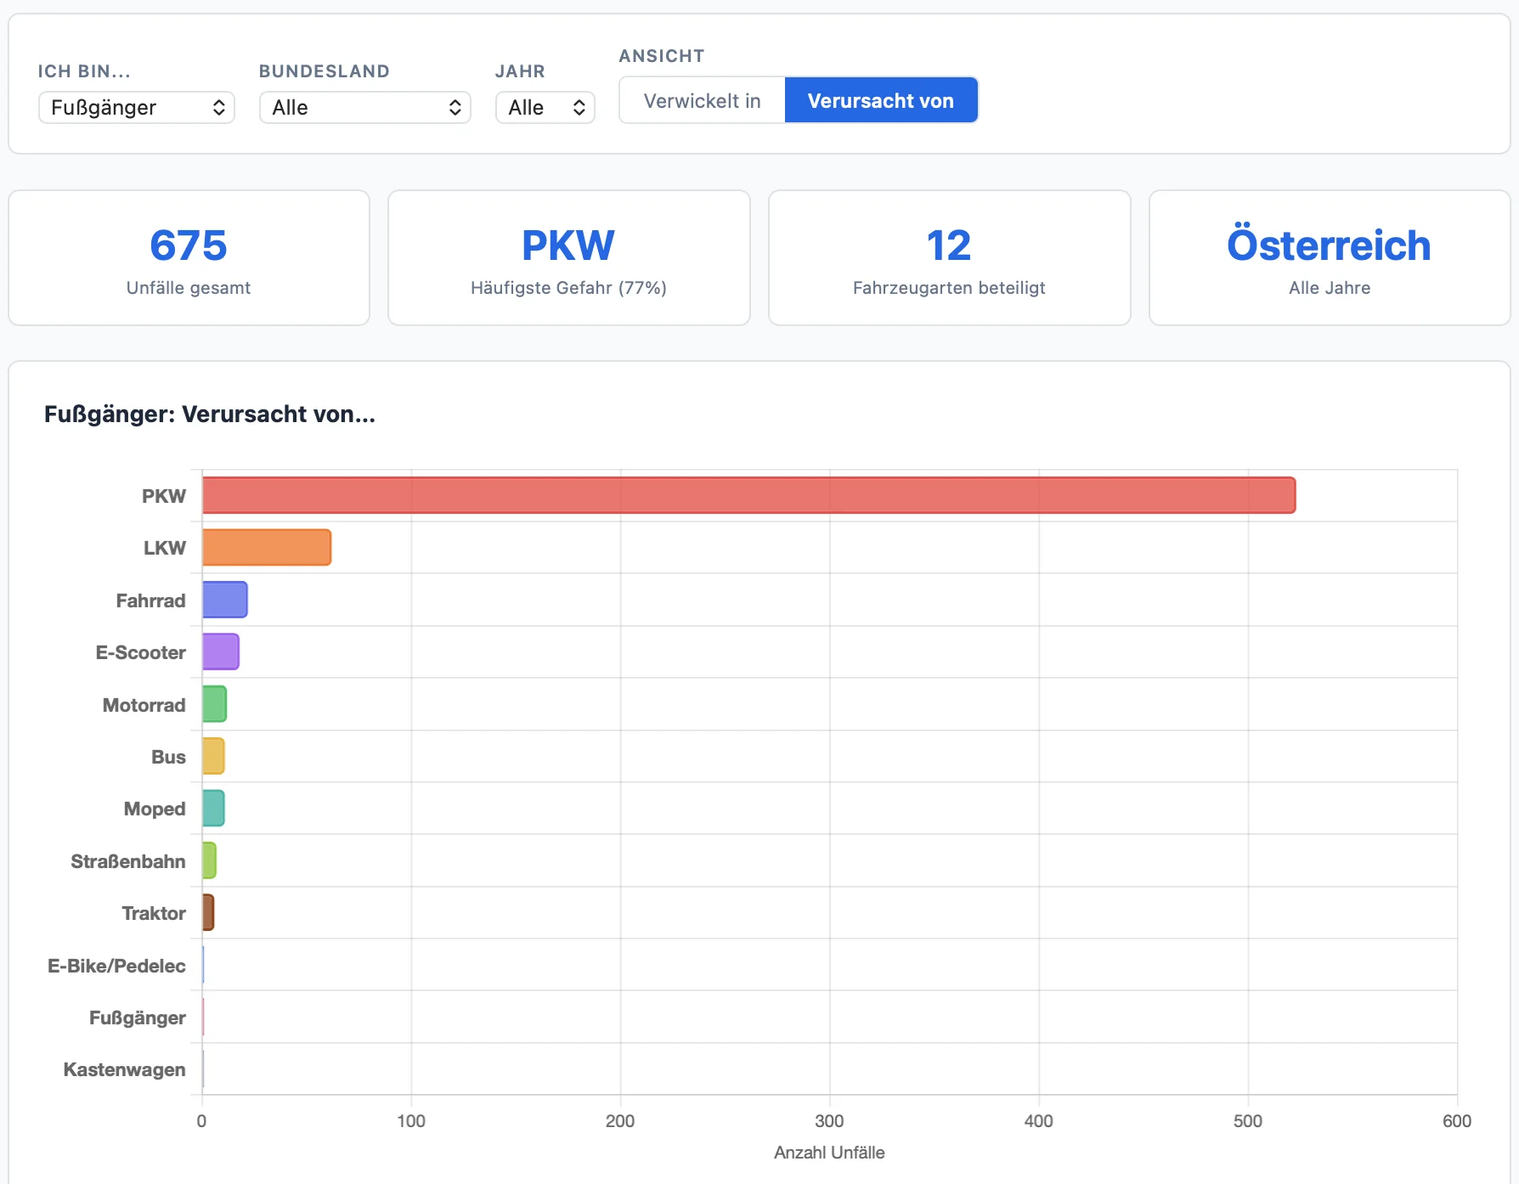Open the 'Ich bin...' Fußgänger dropdown
Screen dimensions: 1519x1184
coord(137,108)
